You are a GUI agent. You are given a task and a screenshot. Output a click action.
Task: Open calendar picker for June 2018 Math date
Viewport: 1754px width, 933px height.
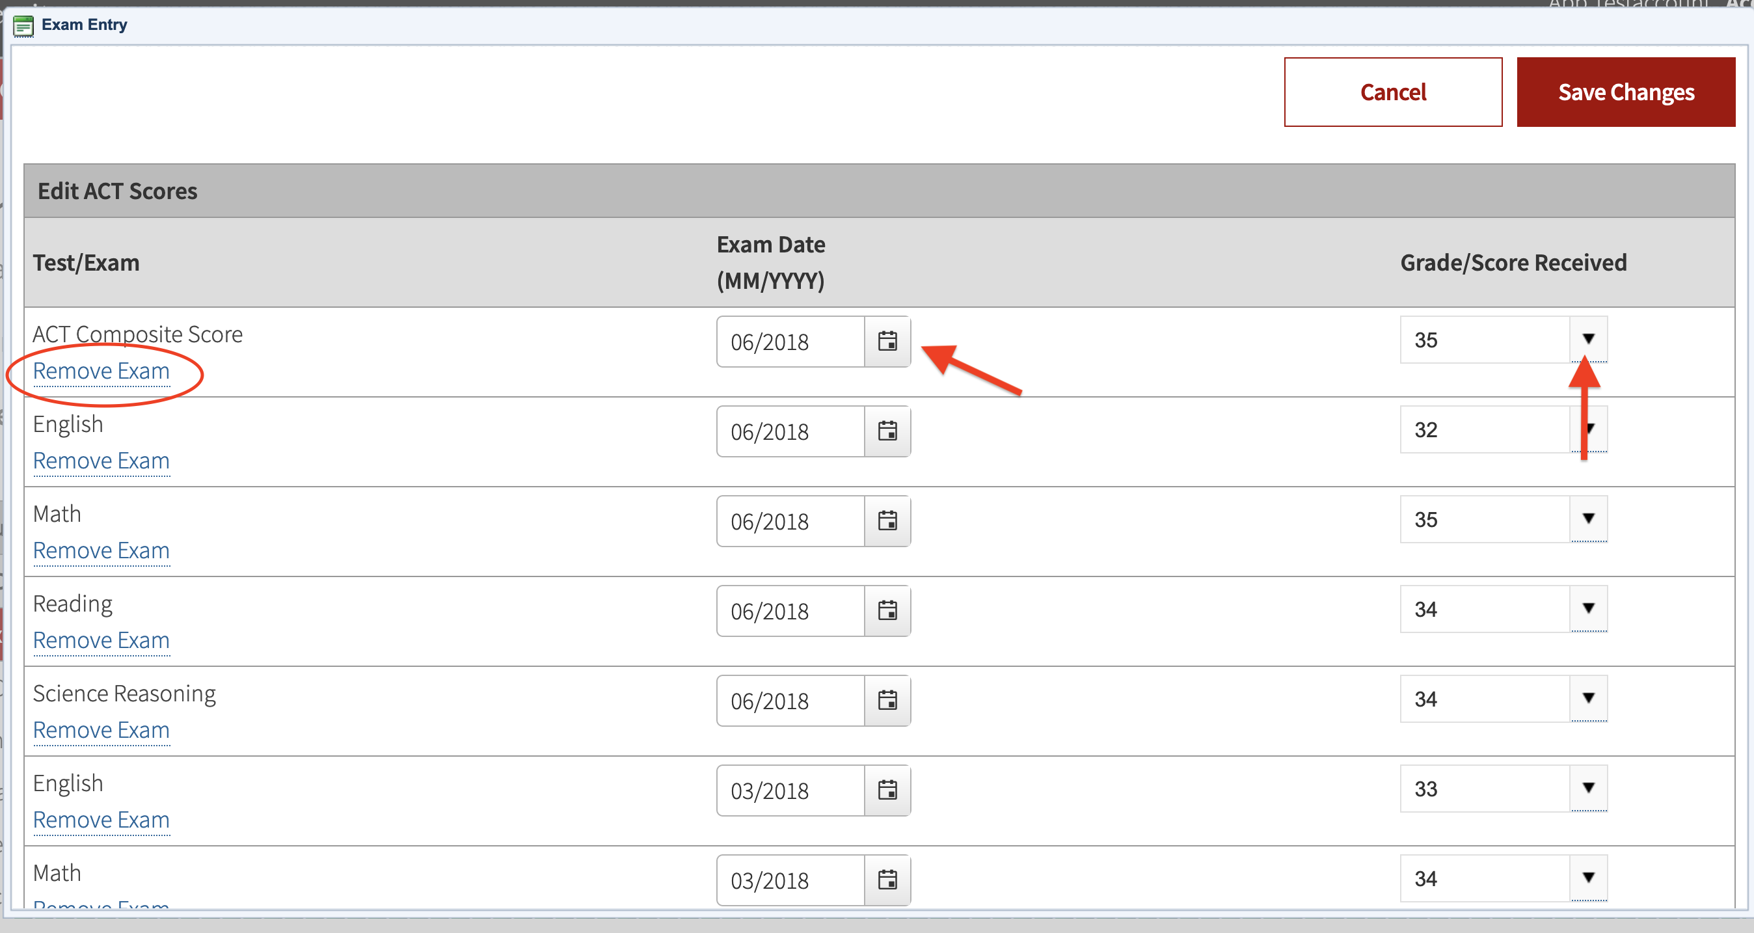(887, 521)
